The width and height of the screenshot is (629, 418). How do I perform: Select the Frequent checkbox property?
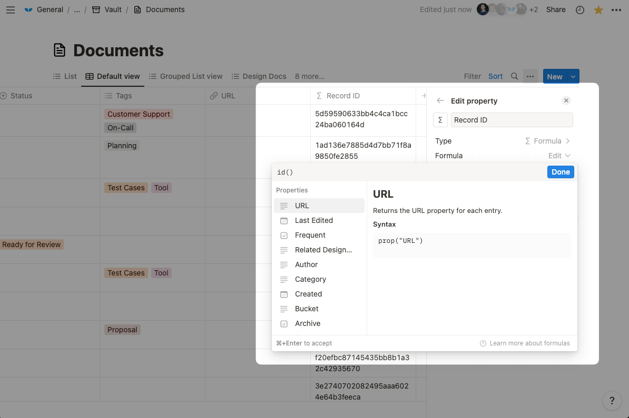pyautogui.click(x=310, y=235)
